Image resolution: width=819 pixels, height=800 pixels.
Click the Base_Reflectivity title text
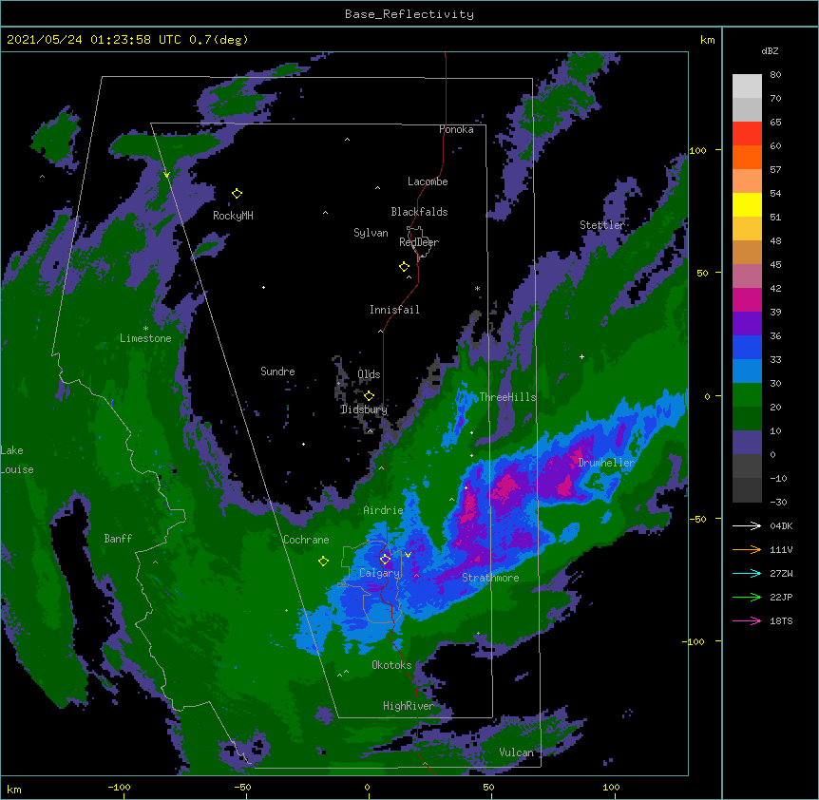pos(409,14)
